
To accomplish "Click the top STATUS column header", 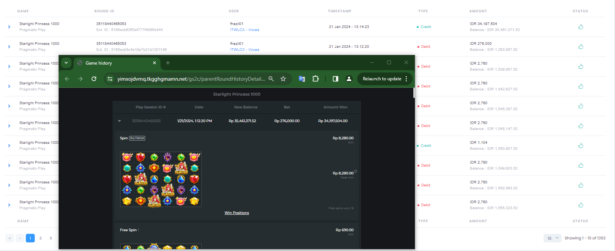I will pos(580,11).
